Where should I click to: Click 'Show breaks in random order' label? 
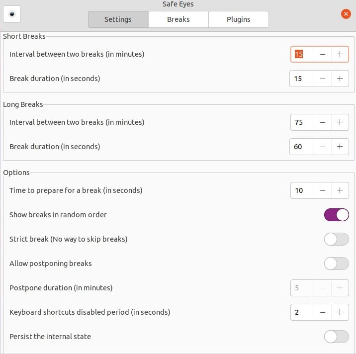[x=58, y=215]
